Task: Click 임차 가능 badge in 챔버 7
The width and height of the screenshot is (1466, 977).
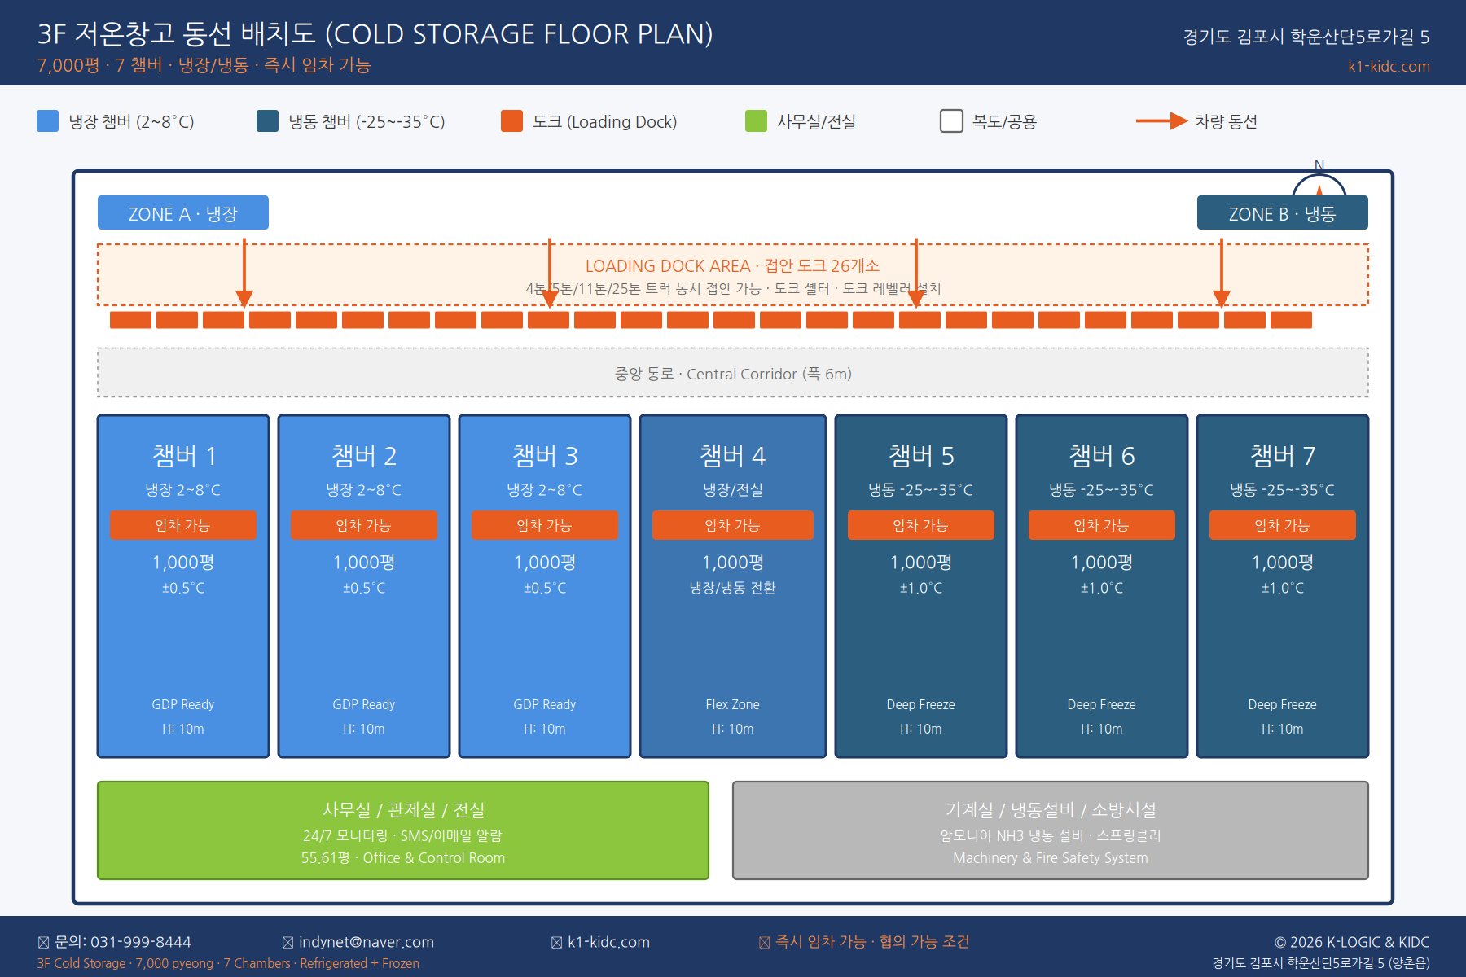Action: click(x=1283, y=525)
